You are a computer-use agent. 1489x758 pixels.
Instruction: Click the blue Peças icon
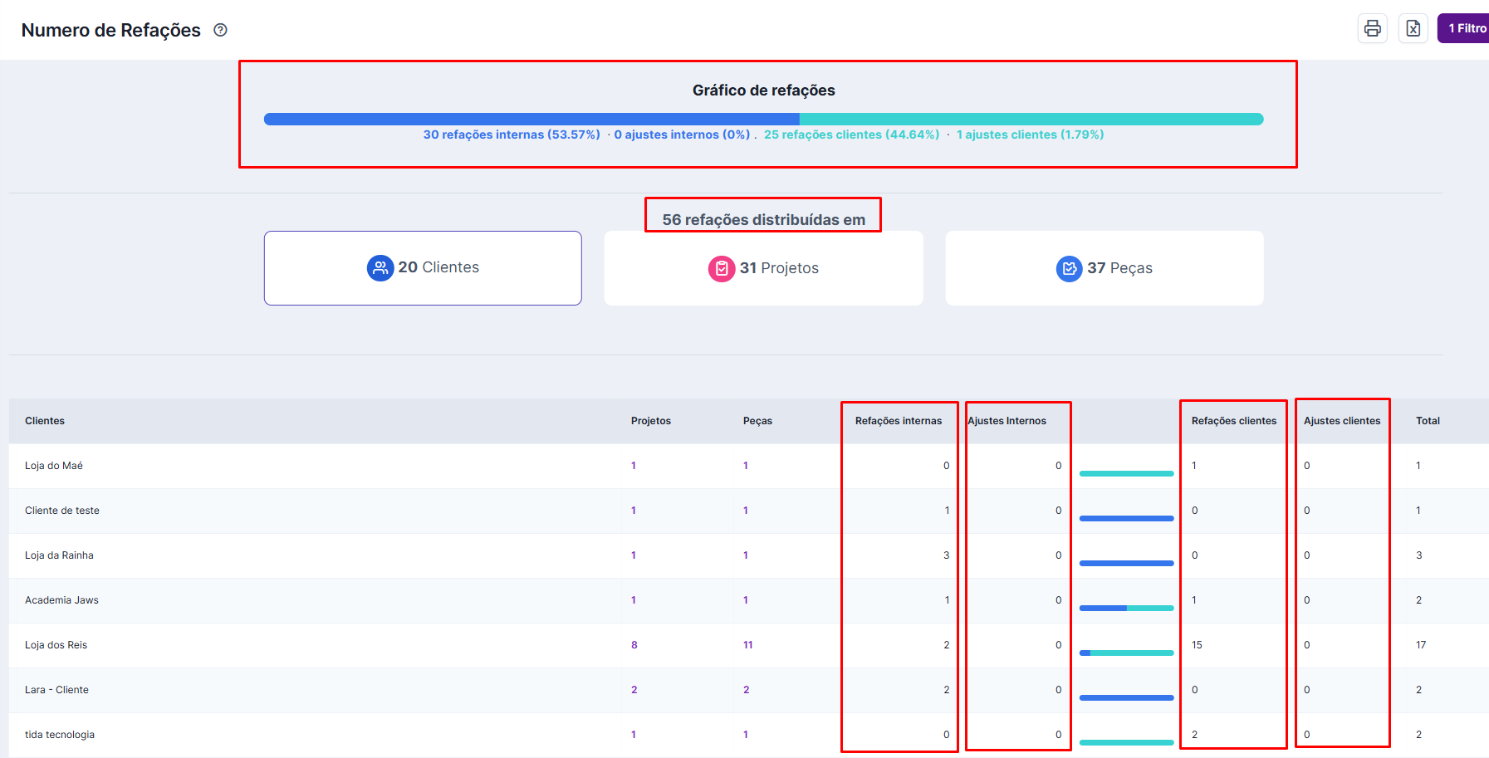click(1069, 268)
